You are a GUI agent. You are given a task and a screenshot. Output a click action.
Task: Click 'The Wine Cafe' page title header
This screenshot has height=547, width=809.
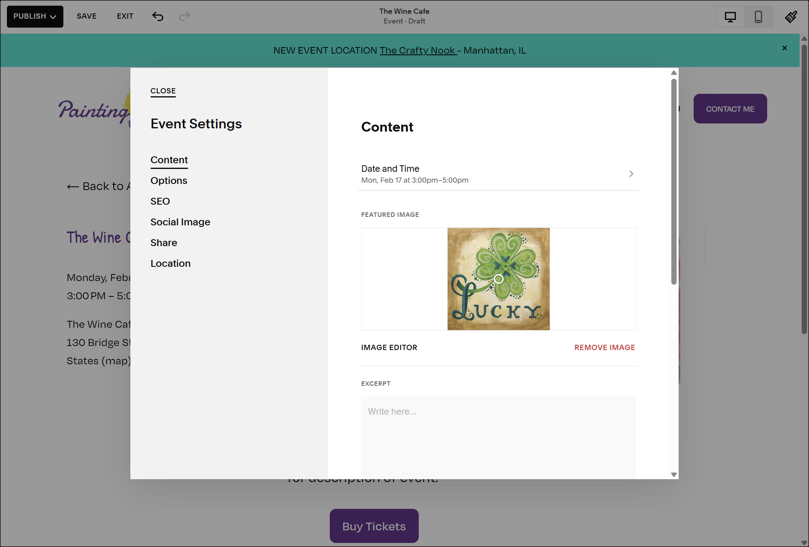coord(404,11)
